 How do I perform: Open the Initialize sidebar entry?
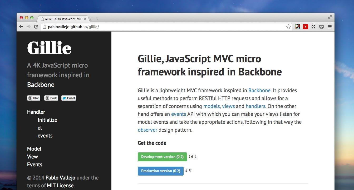click(x=47, y=120)
